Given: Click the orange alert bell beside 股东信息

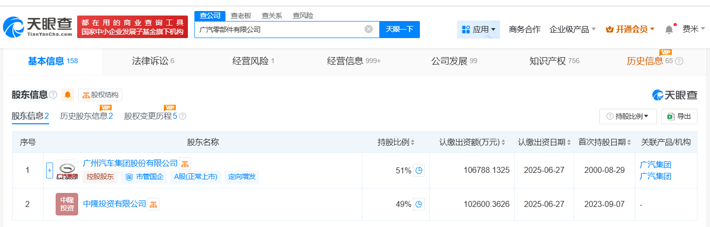Looking at the screenshot, I should (68, 95).
